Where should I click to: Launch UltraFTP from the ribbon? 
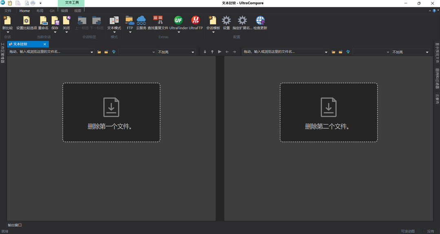196,21
